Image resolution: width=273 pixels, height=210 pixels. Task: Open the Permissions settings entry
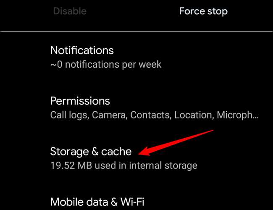80,101
